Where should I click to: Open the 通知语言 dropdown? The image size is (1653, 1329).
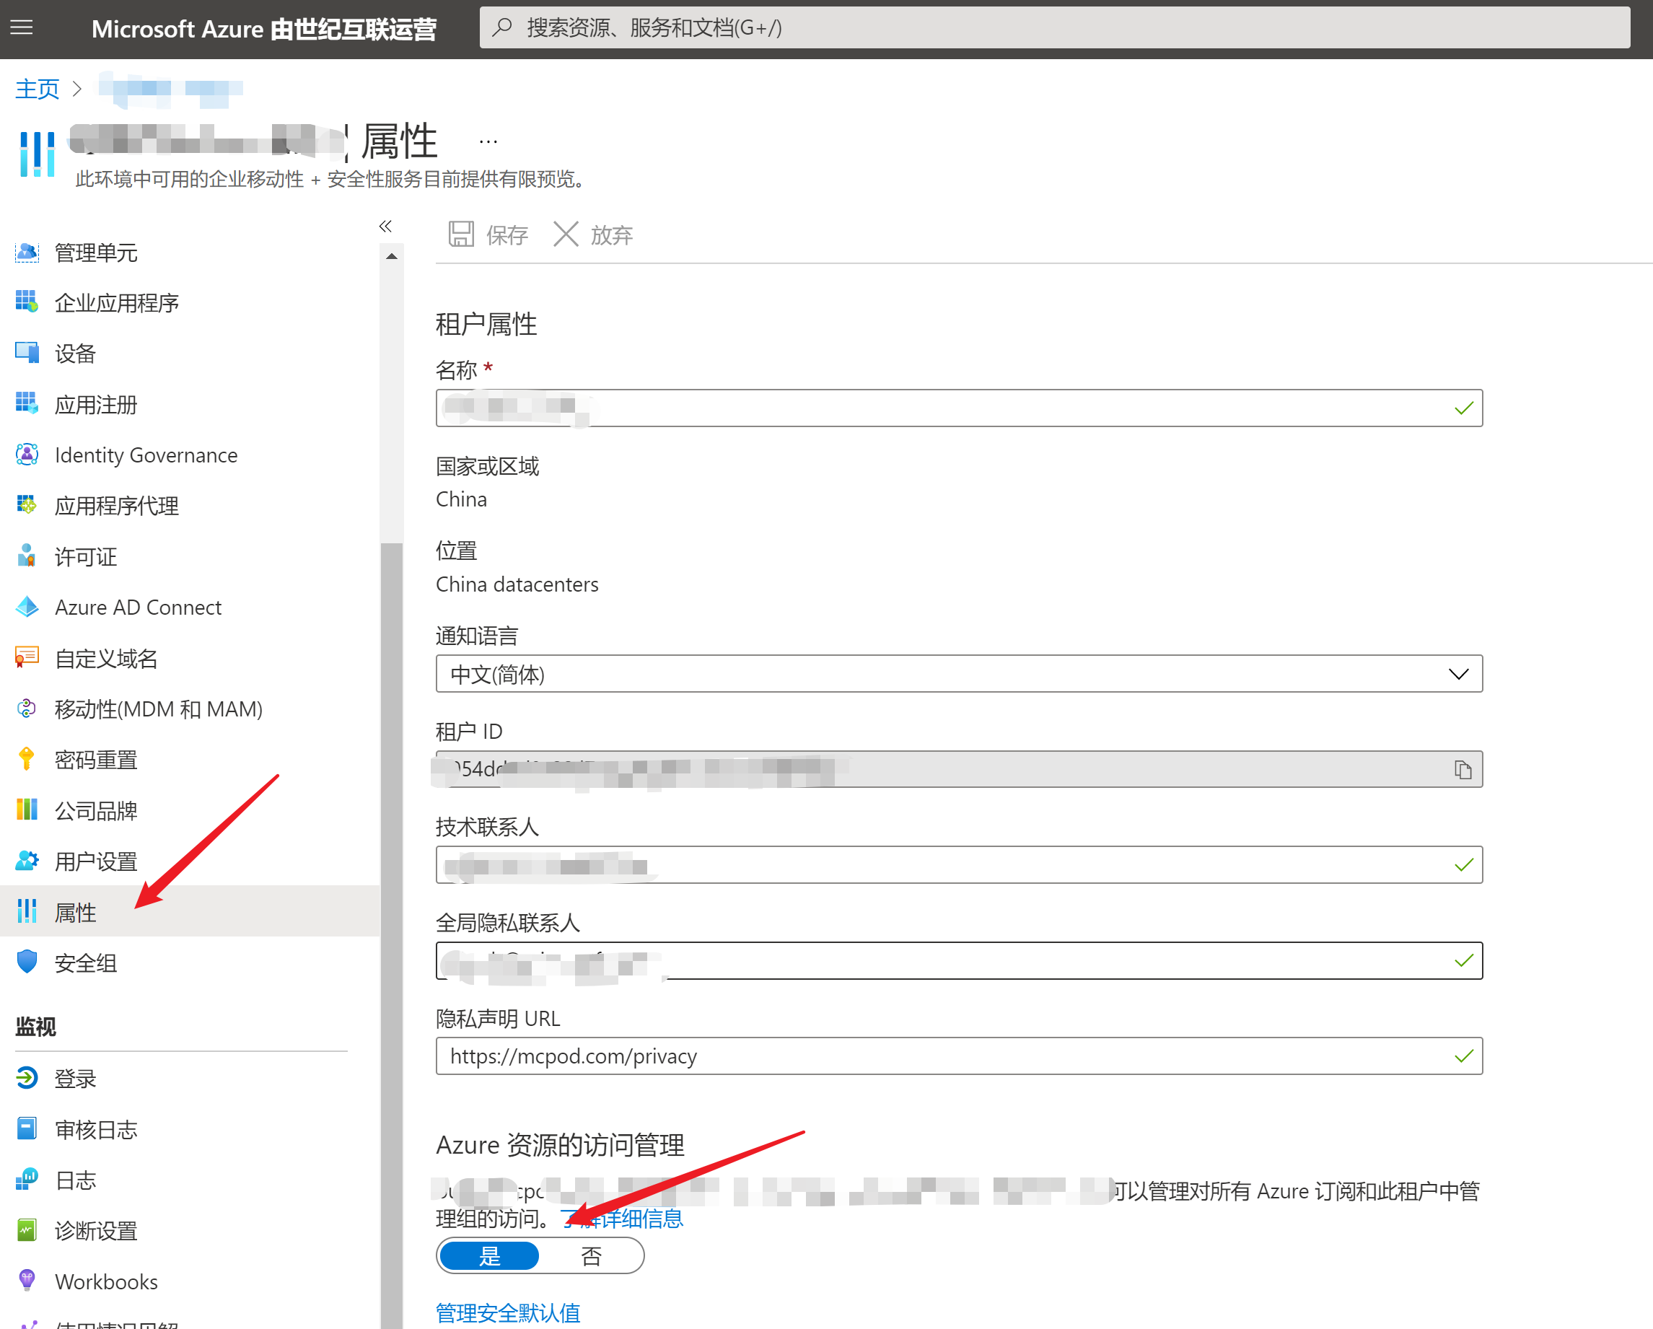958,674
